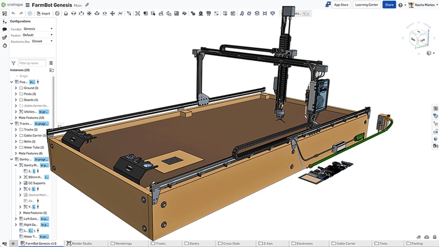The image size is (439, 247).
Task: Click the blue Share button
Action: 389,5
